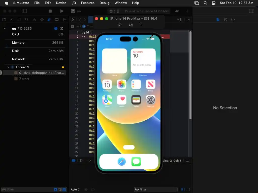Open the Settings app on iPhone
Viewport: 258px width, 193px height.
pos(151,100)
